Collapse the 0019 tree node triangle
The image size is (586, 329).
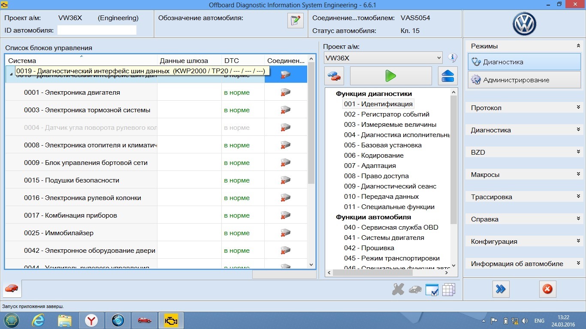[11, 75]
